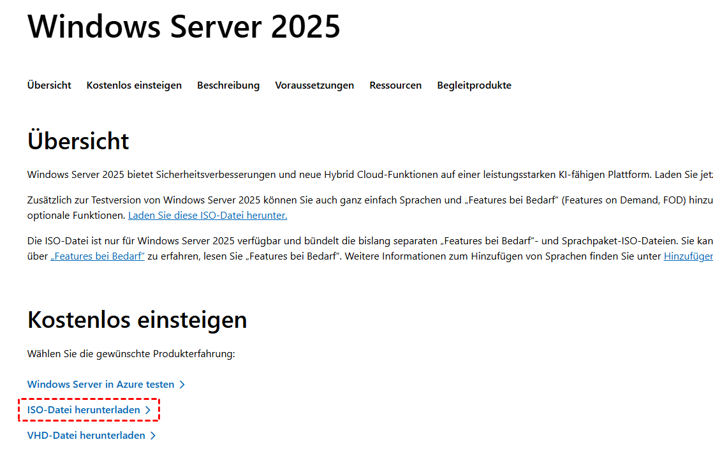Viewport: 713px width, 456px height.
Task: Click the large 'Kostenlos einsteigen' section heading
Action: coord(137,320)
